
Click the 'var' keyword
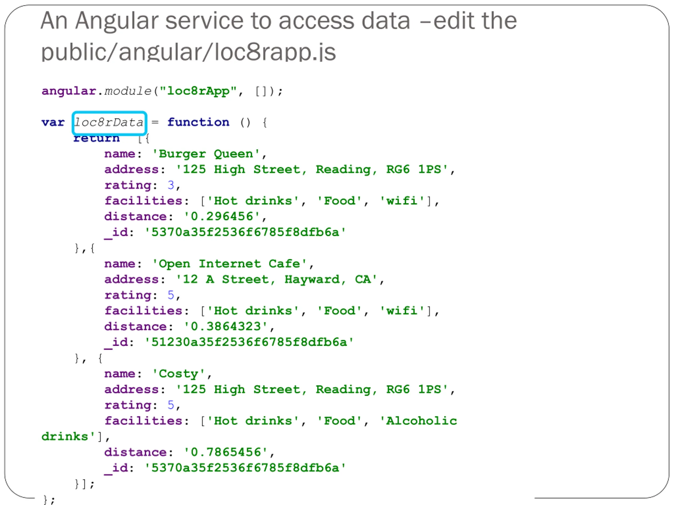click(x=53, y=122)
